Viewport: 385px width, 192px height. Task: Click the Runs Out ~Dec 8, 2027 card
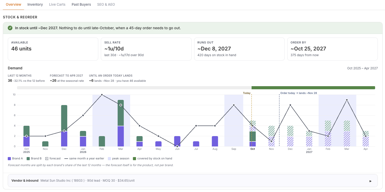click(239, 49)
